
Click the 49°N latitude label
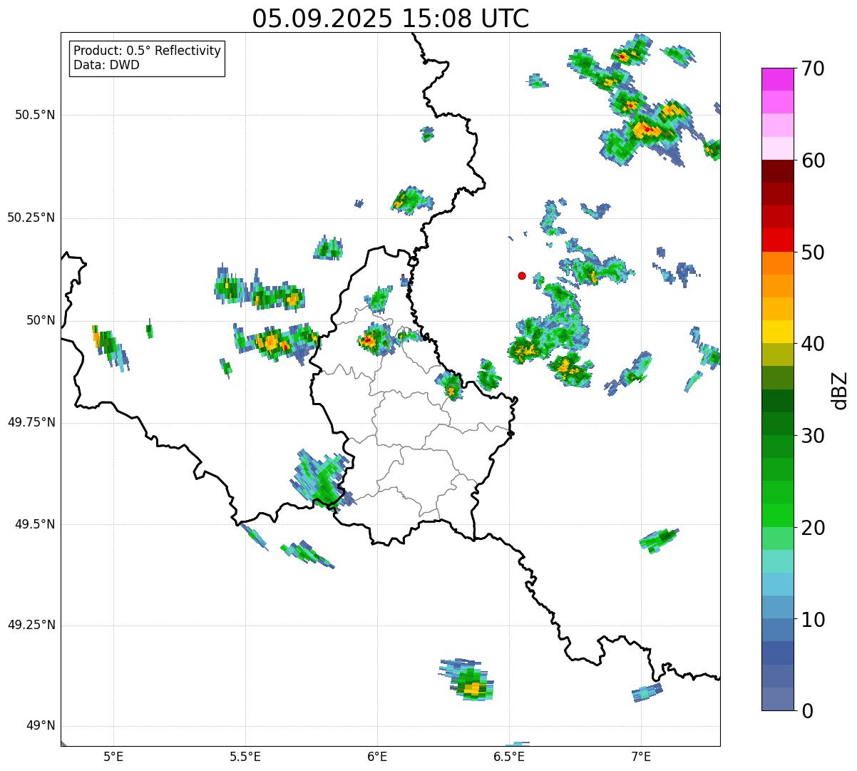click(x=41, y=726)
